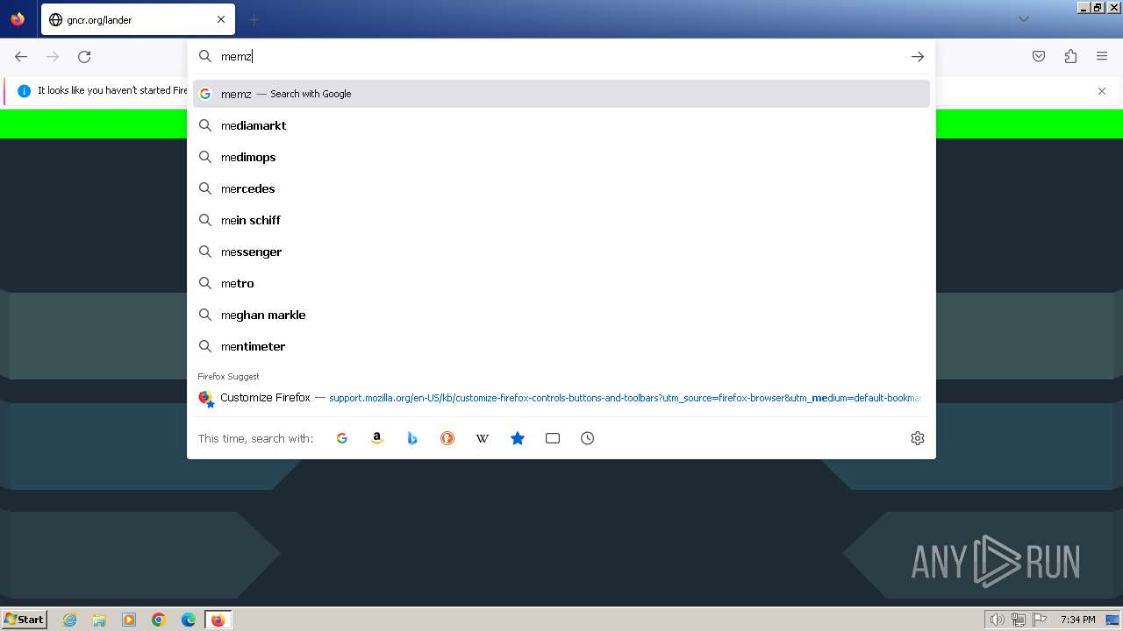Image resolution: width=1123 pixels, height=631 pixels.
Task: Search this time with Amazon
Action: 377,438
